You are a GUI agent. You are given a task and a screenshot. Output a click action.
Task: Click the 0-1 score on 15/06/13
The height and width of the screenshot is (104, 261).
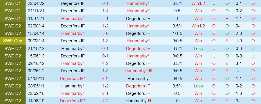pos(105,56)
